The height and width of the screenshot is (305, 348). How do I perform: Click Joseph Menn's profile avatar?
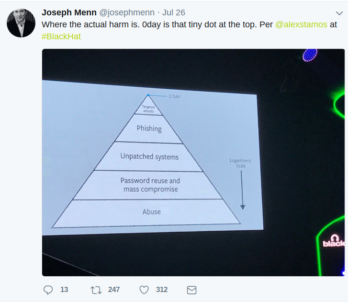pyautogui.click(x=21, y=23)
